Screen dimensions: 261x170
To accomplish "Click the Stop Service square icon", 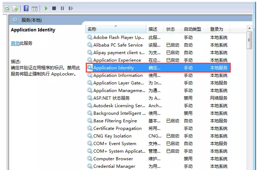I will [x=54, y=8].
